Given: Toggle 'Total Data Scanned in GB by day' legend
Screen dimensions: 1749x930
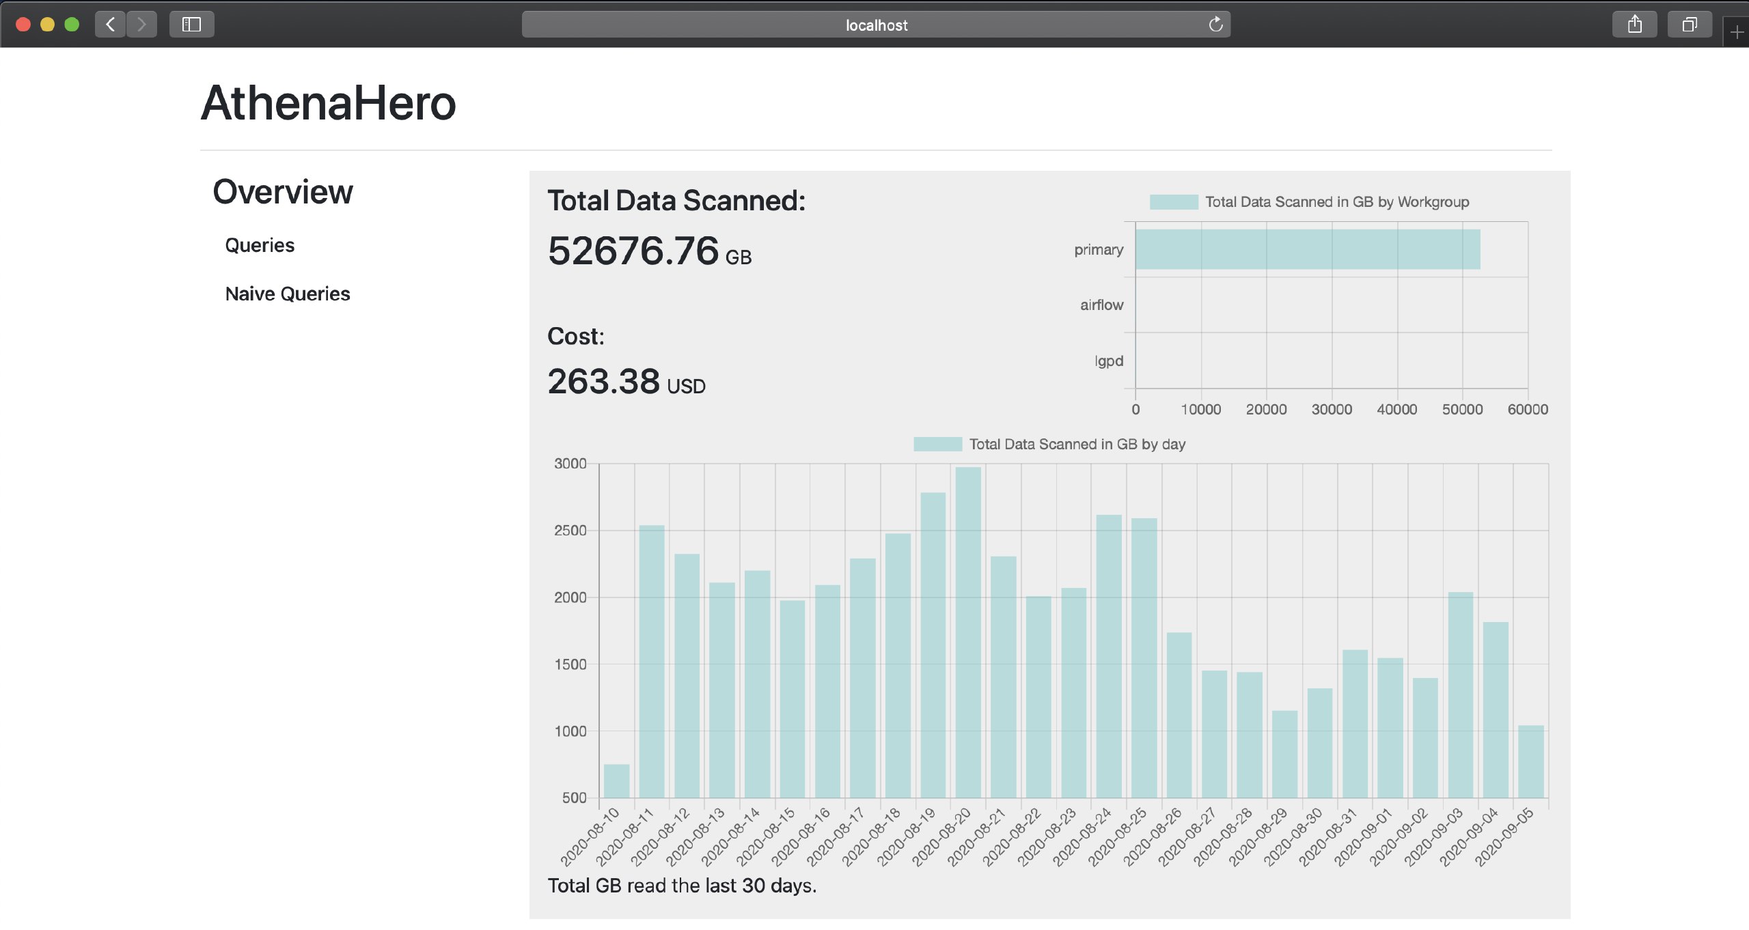Looking at the screenshot, I should (1077, 444).
